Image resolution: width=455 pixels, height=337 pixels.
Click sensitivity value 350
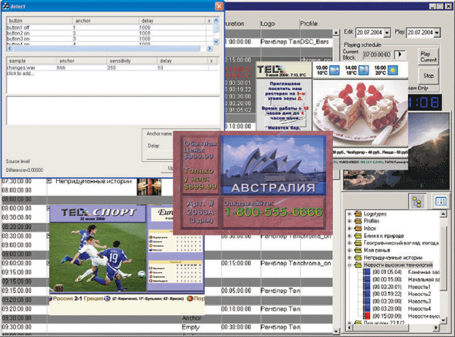111,67
